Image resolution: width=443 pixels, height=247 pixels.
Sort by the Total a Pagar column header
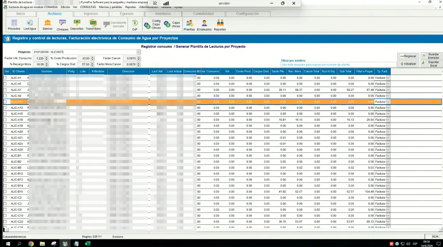[x=364, y=72]
